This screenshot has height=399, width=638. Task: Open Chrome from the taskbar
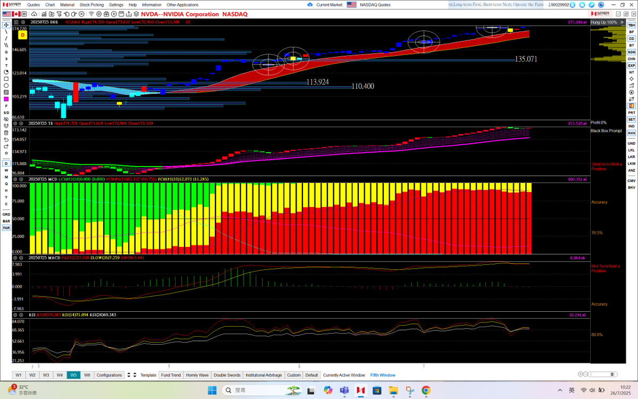[426, 390]
